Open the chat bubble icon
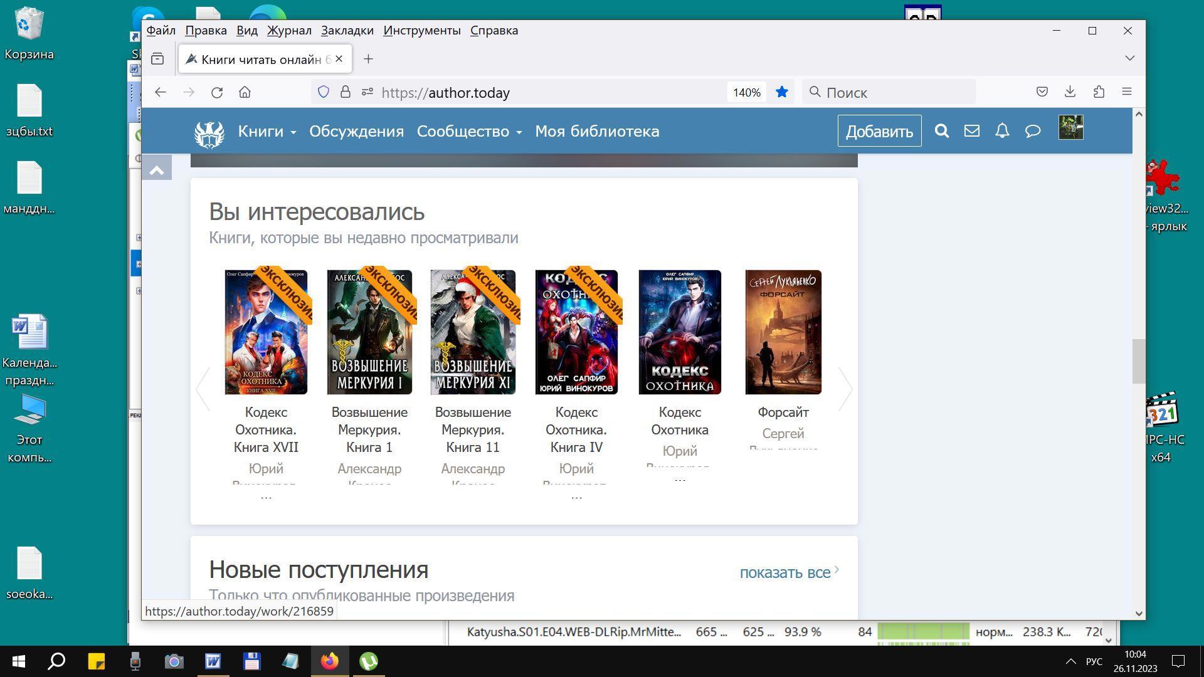The height and width of the screenshot is (677, 1204). [x=1032, y=131]
